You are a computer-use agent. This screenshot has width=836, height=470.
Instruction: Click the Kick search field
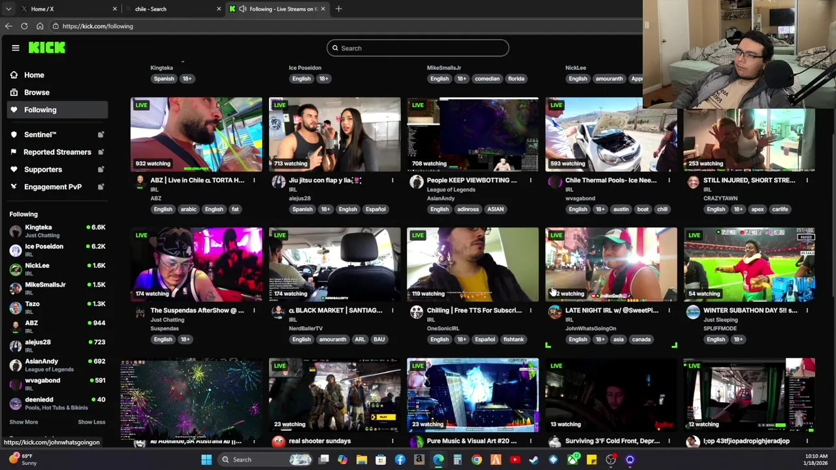coord(418,48)
